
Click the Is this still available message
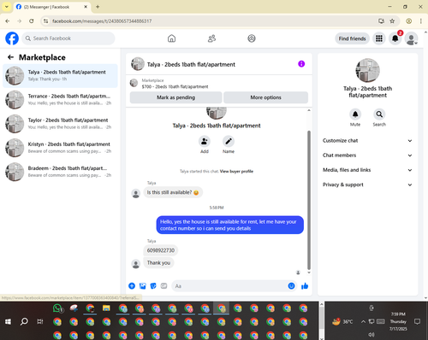coord(173,192)
